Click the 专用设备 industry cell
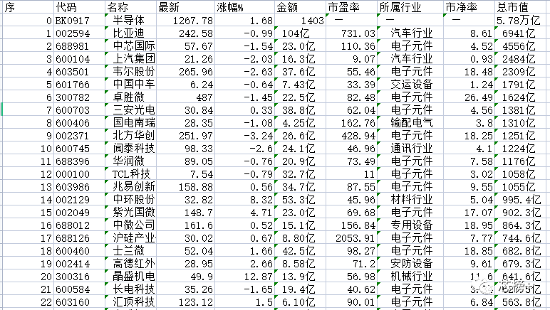The image size is (550, 310). point(410,225)
